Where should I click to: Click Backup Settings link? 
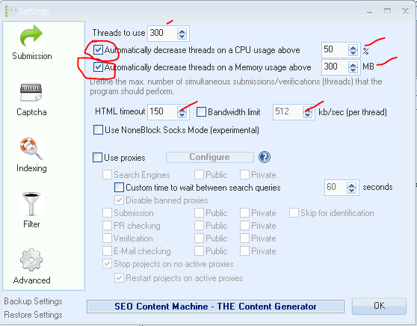pos(33,301)
